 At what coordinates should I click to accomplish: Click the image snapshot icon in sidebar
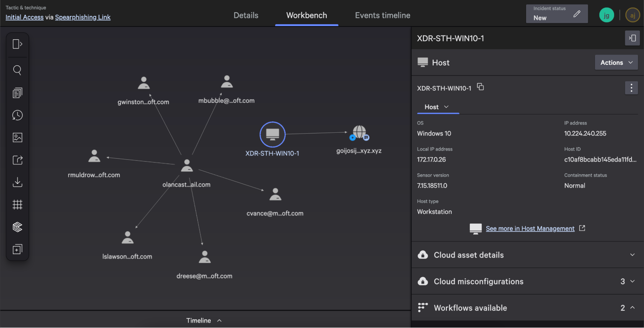tap(17, 138)
